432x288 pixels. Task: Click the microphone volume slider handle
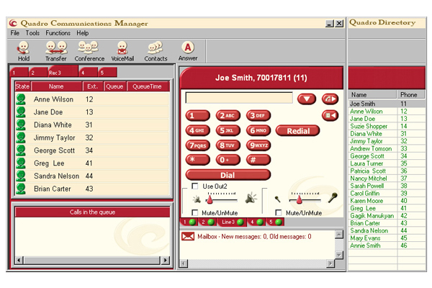[300, 199]
